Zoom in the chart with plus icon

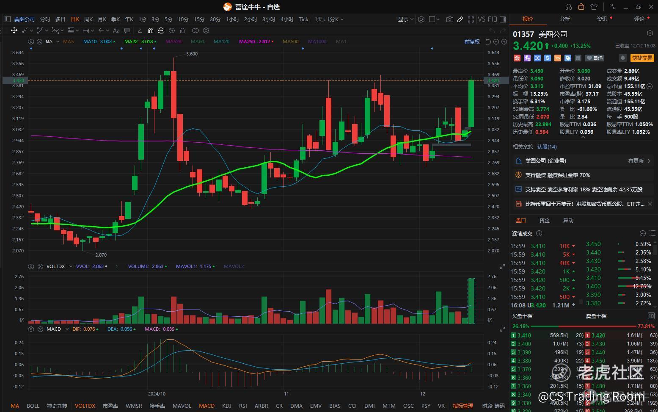coord(504,41)
